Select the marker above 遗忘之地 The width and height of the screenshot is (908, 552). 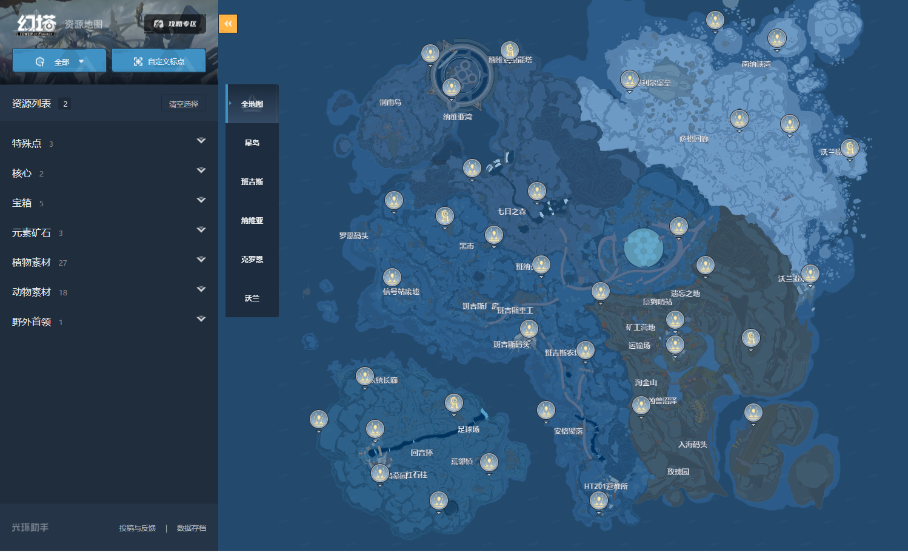pos(706,266)
